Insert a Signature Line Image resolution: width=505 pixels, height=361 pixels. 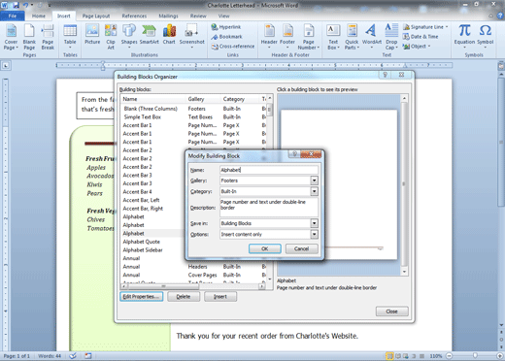(x=425, y=27)
